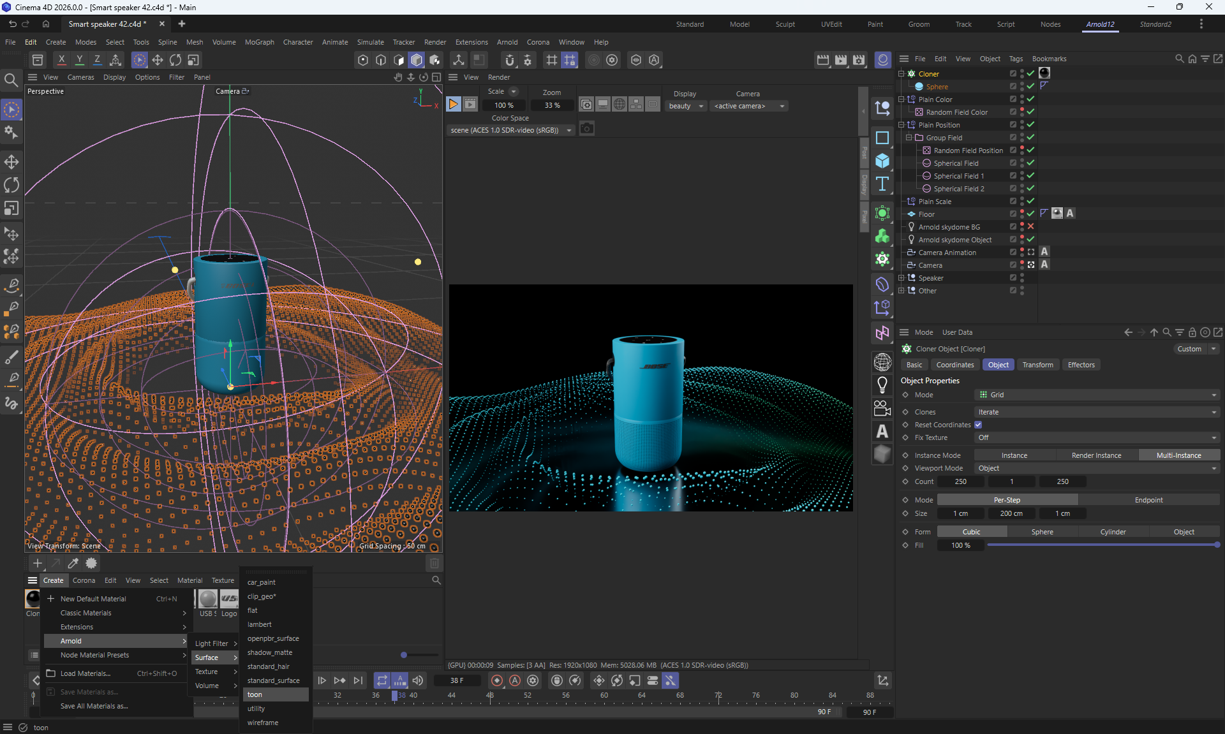Expand the Speaker object in hierarchy
Viewport: 1225px width, 734px height.
tap(901, 278)
